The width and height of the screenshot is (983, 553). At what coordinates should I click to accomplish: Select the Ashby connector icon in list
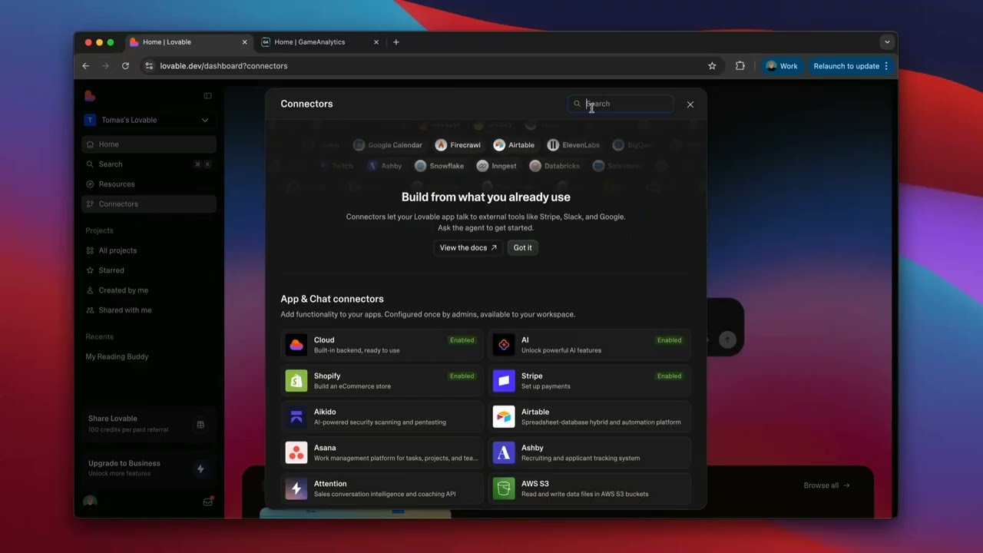(504, 453)
